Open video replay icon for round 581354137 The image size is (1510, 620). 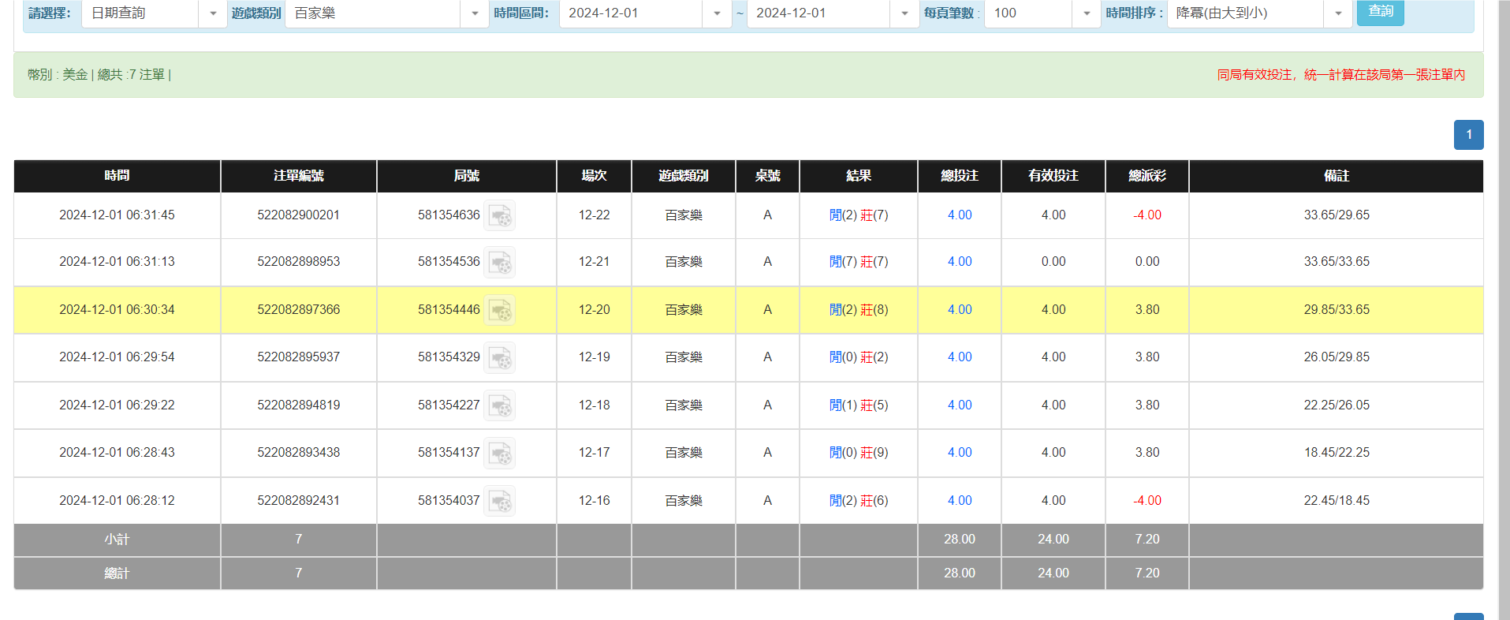(x=499, y=453)
